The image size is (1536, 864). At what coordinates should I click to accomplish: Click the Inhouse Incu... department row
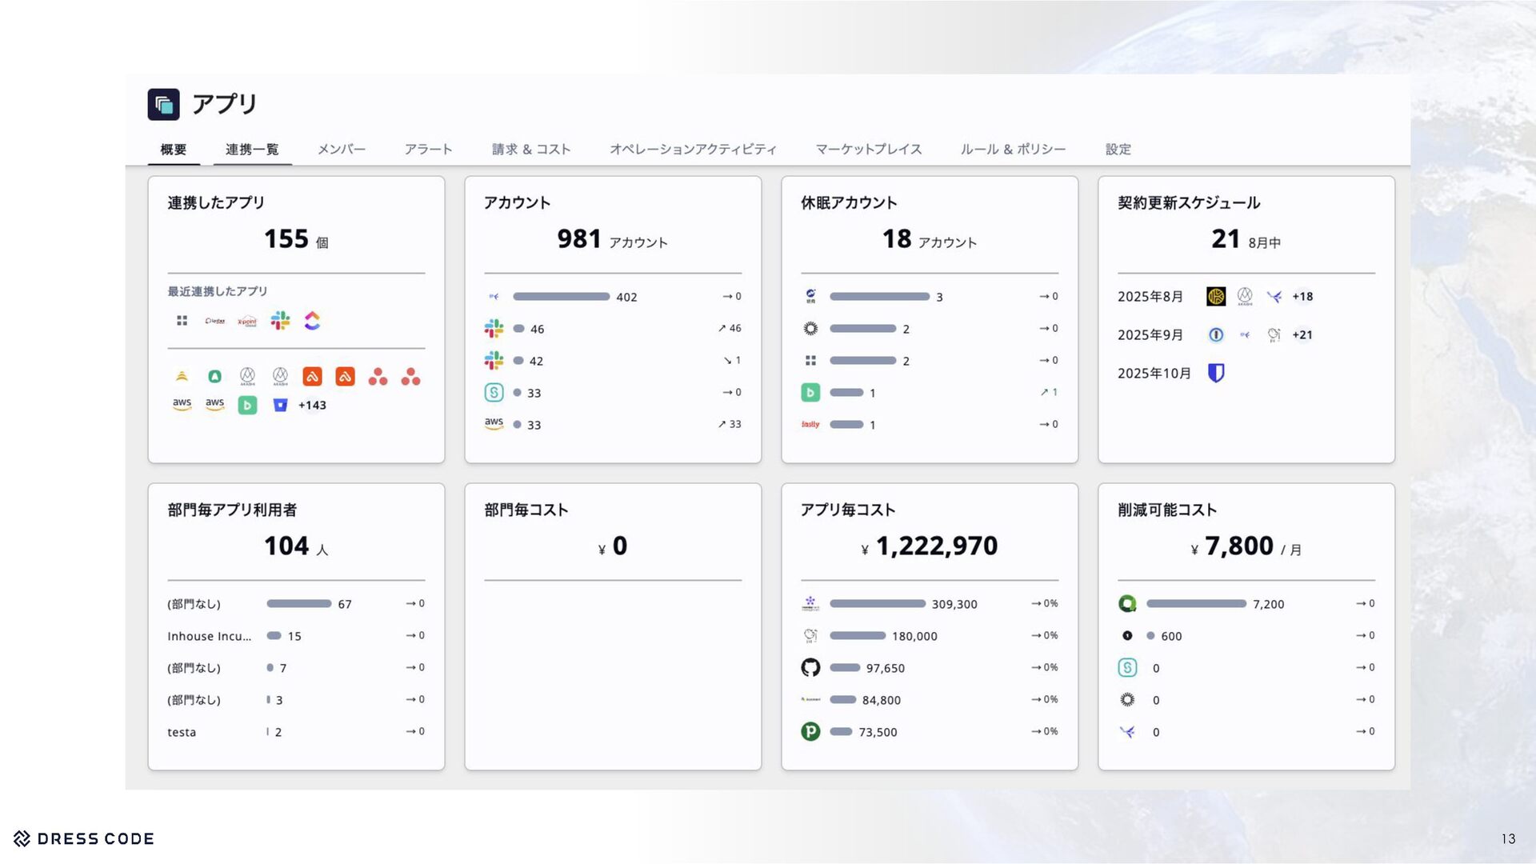[x=209, y=636]
